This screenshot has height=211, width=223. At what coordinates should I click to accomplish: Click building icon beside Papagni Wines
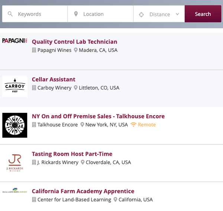click(x=34, y=50)
